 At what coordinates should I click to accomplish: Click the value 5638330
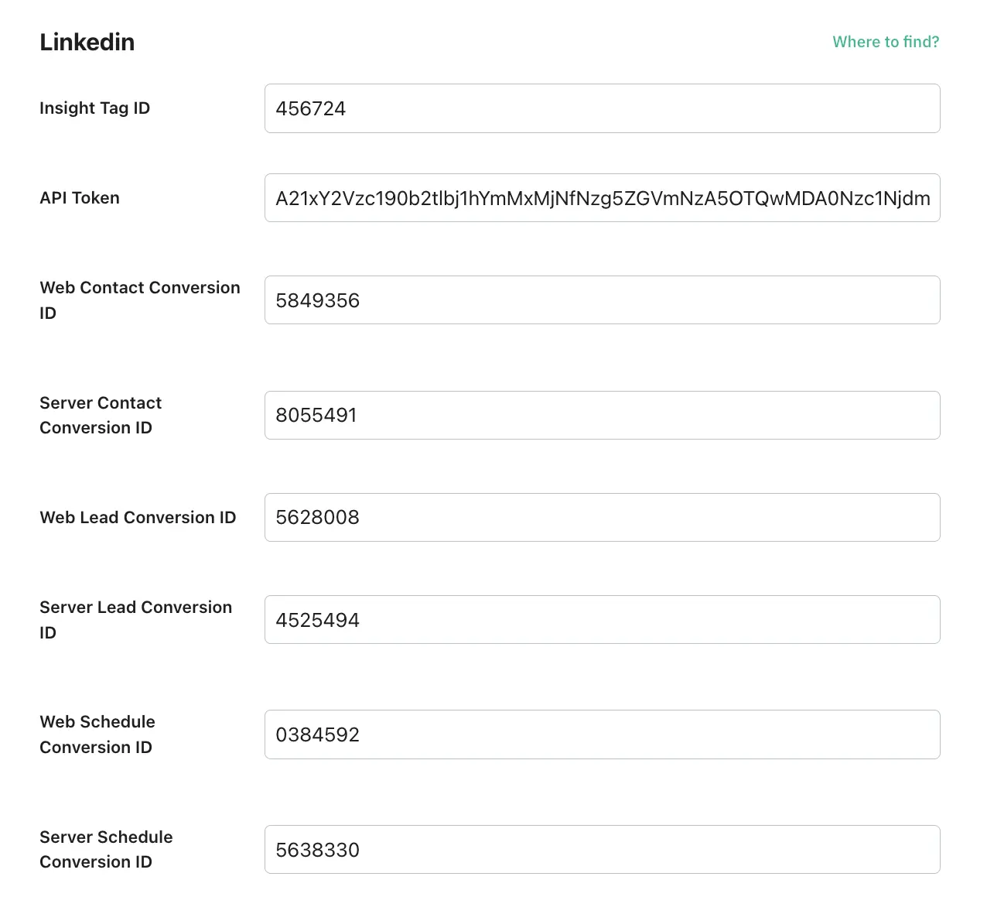pyautogui.click(x=318, y=849)
